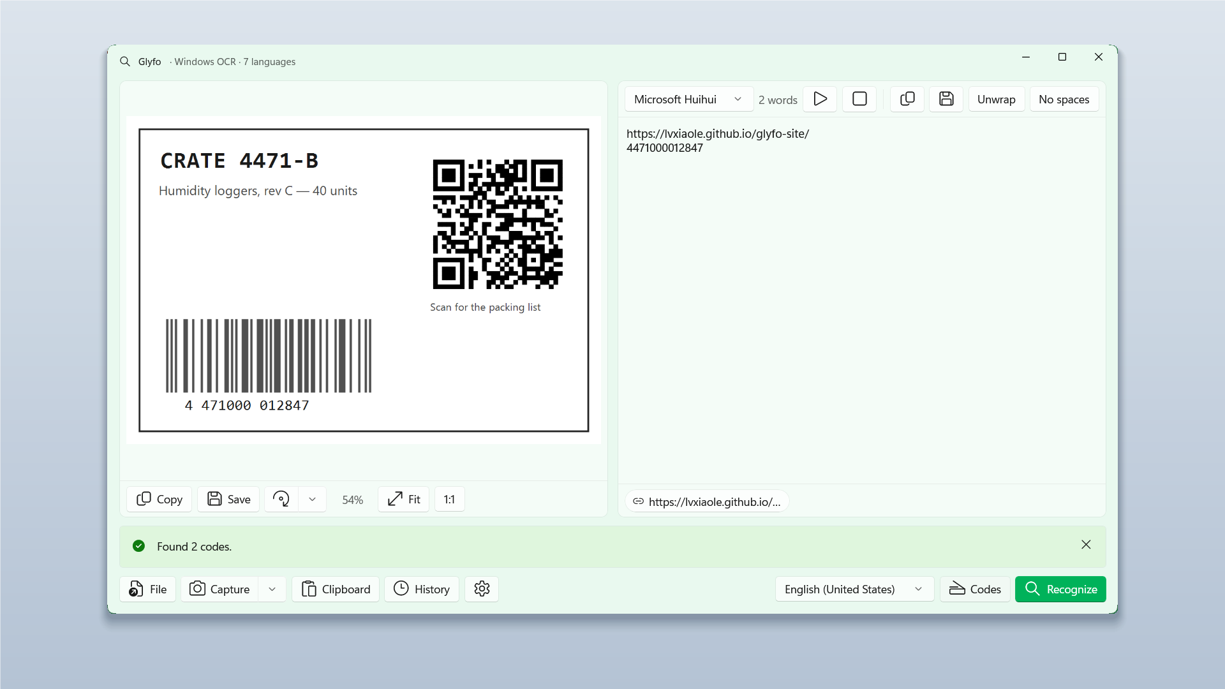The image size is (1225, 689).
Task: Paste an image from the Clipboard
Action: click(x=336, y=589)
